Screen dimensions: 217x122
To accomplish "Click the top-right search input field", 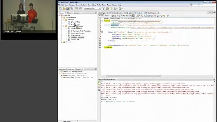I will (x=203, y=5).
